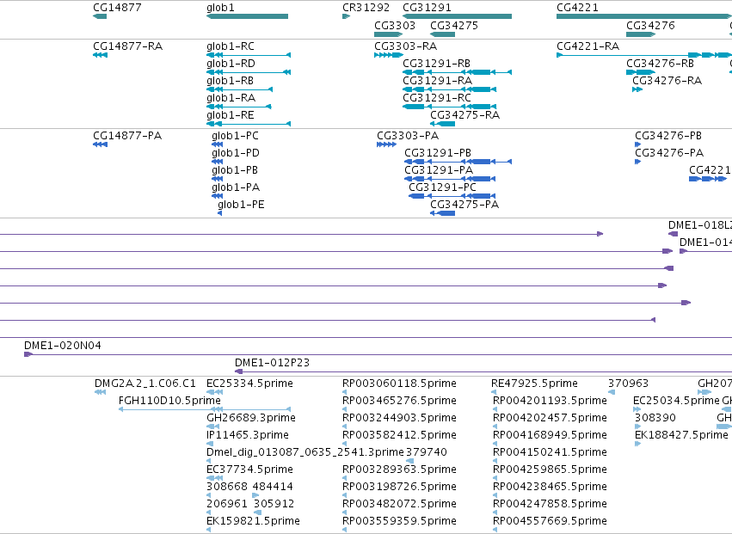Image resolution: width=732 pixels, height=534 pixels.
Task: Click the IP11465.3prime EST label
Action: coord(248,435)
